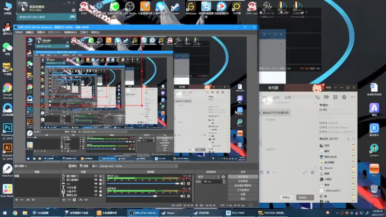Open source properties gear in sources toolbar

pyautogui.click(x=74, y=200)
